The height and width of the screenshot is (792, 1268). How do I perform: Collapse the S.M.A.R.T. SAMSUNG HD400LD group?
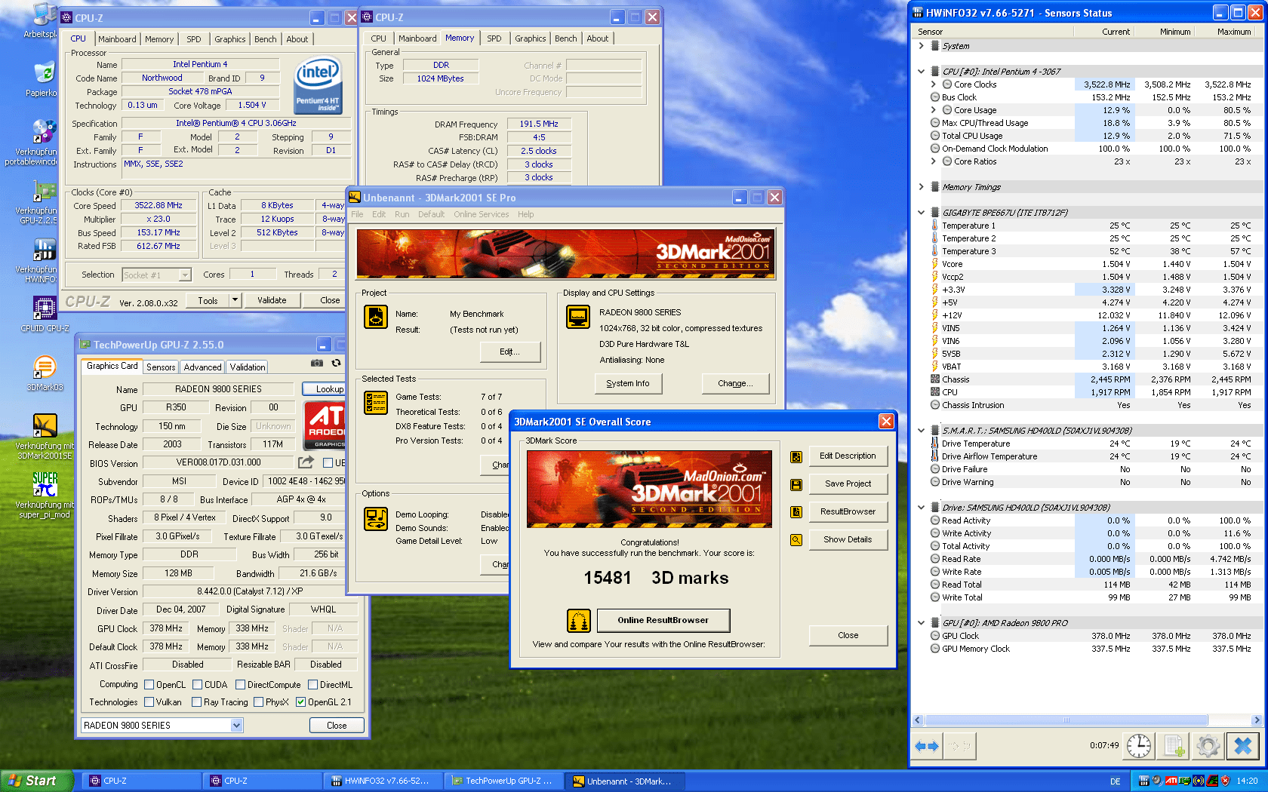[921, 431]
